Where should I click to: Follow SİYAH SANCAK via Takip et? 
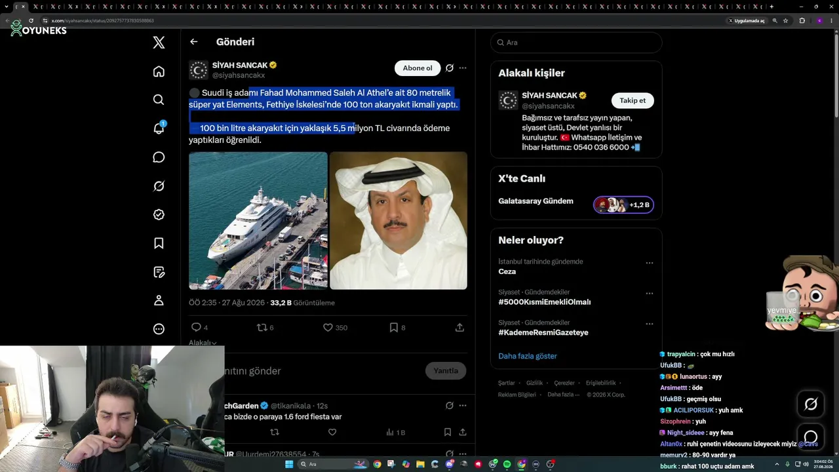(x=633, y=100)
